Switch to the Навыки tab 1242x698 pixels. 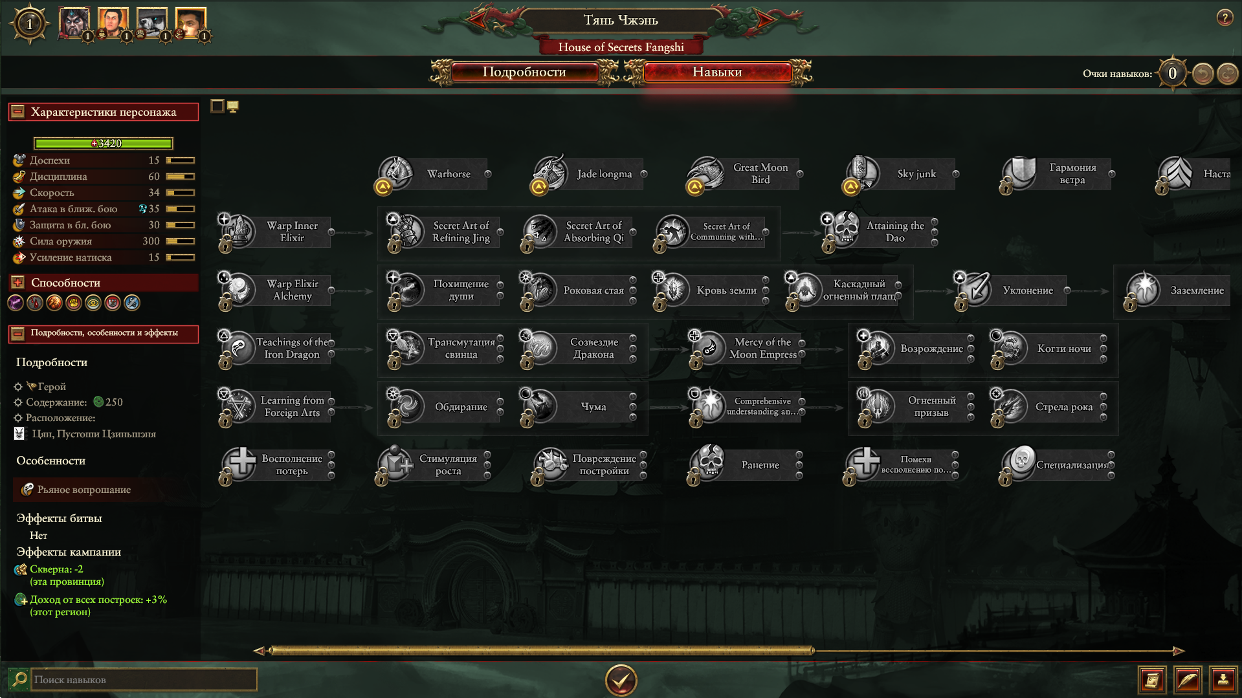(x=717, y=72)
